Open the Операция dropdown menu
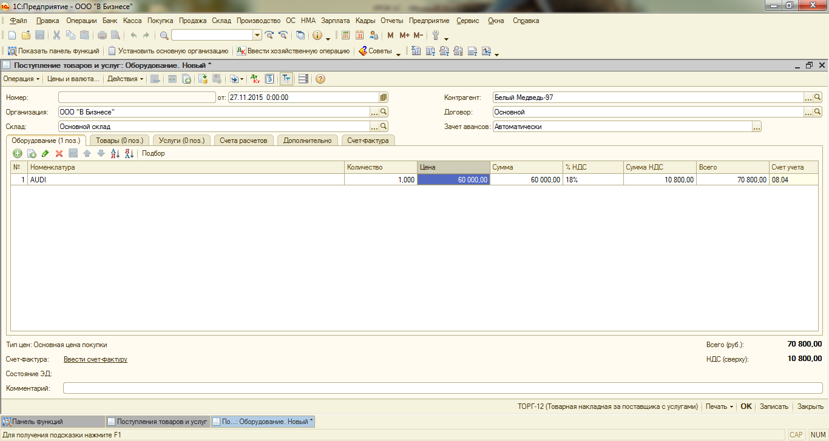The image size is (829, 441). coord(21,79)
